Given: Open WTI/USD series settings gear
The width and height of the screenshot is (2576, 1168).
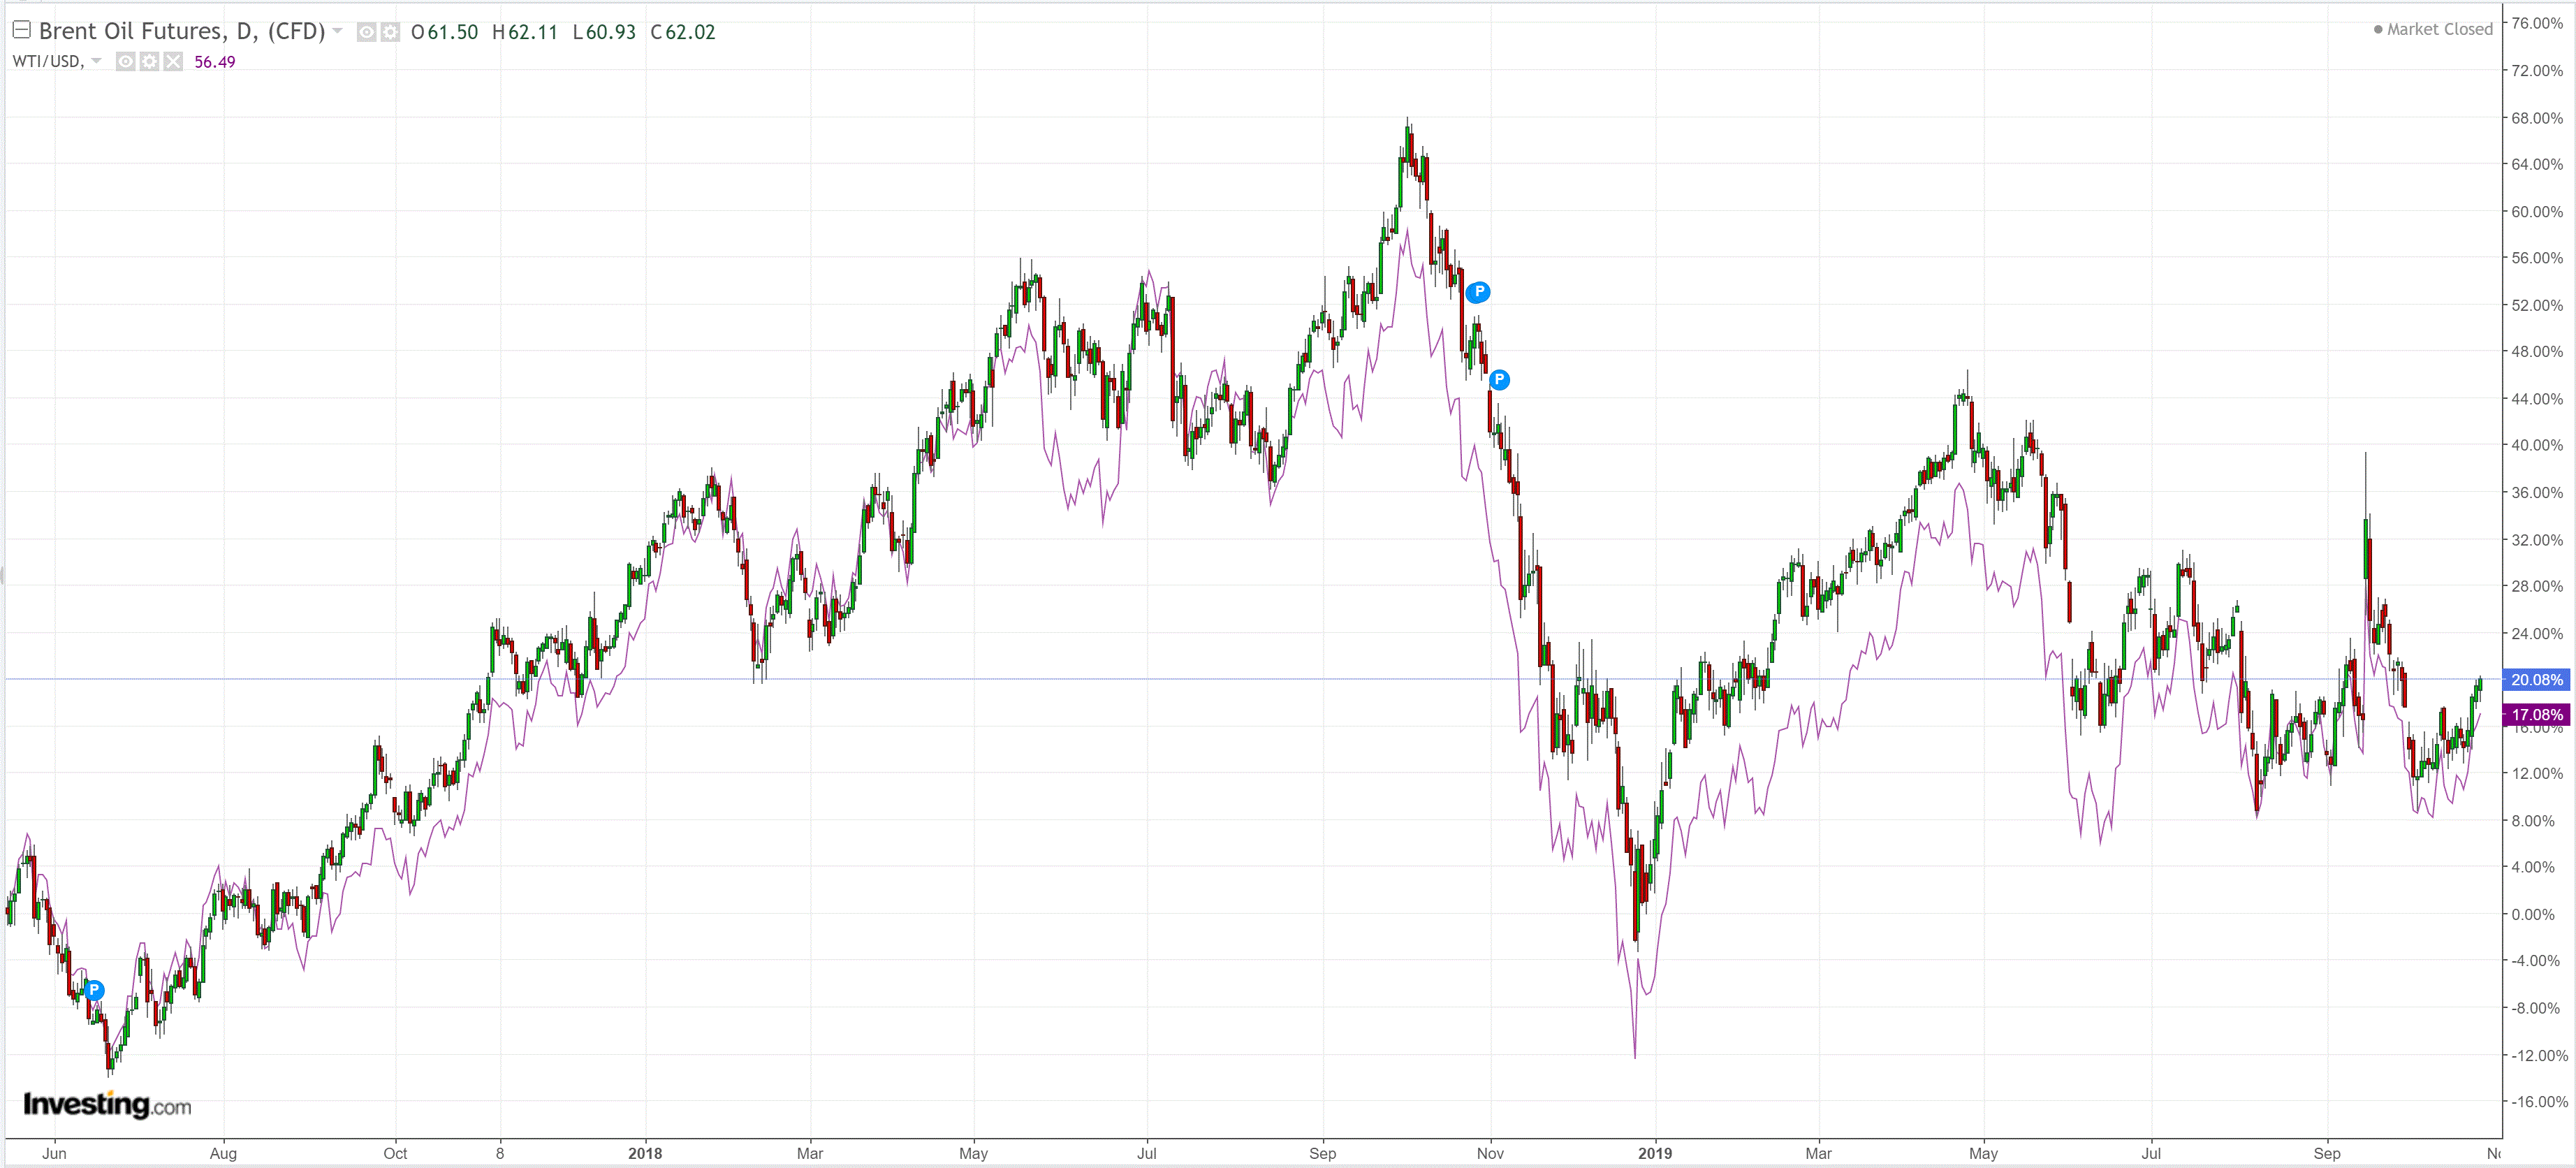Looking at the screenshot, I should (149, 62).
